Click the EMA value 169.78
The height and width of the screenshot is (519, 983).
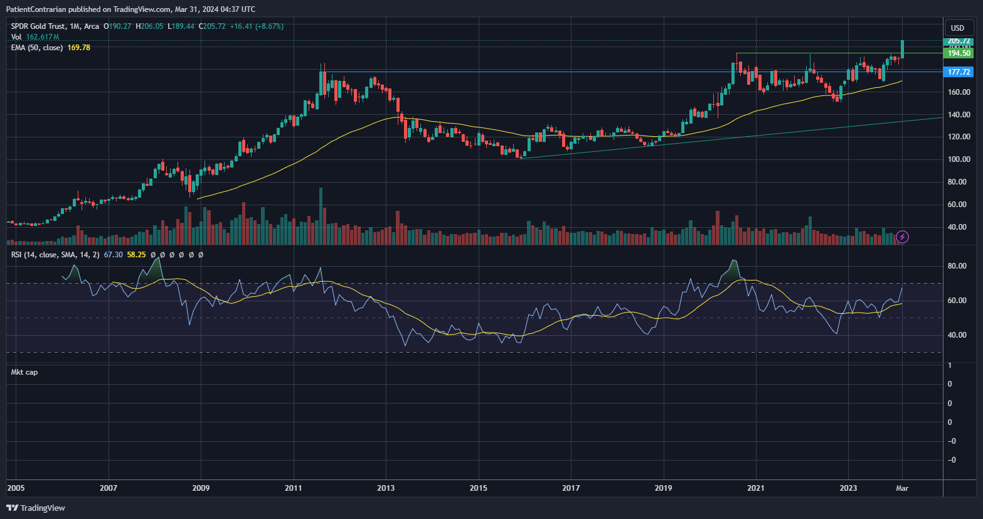[78, 48]
